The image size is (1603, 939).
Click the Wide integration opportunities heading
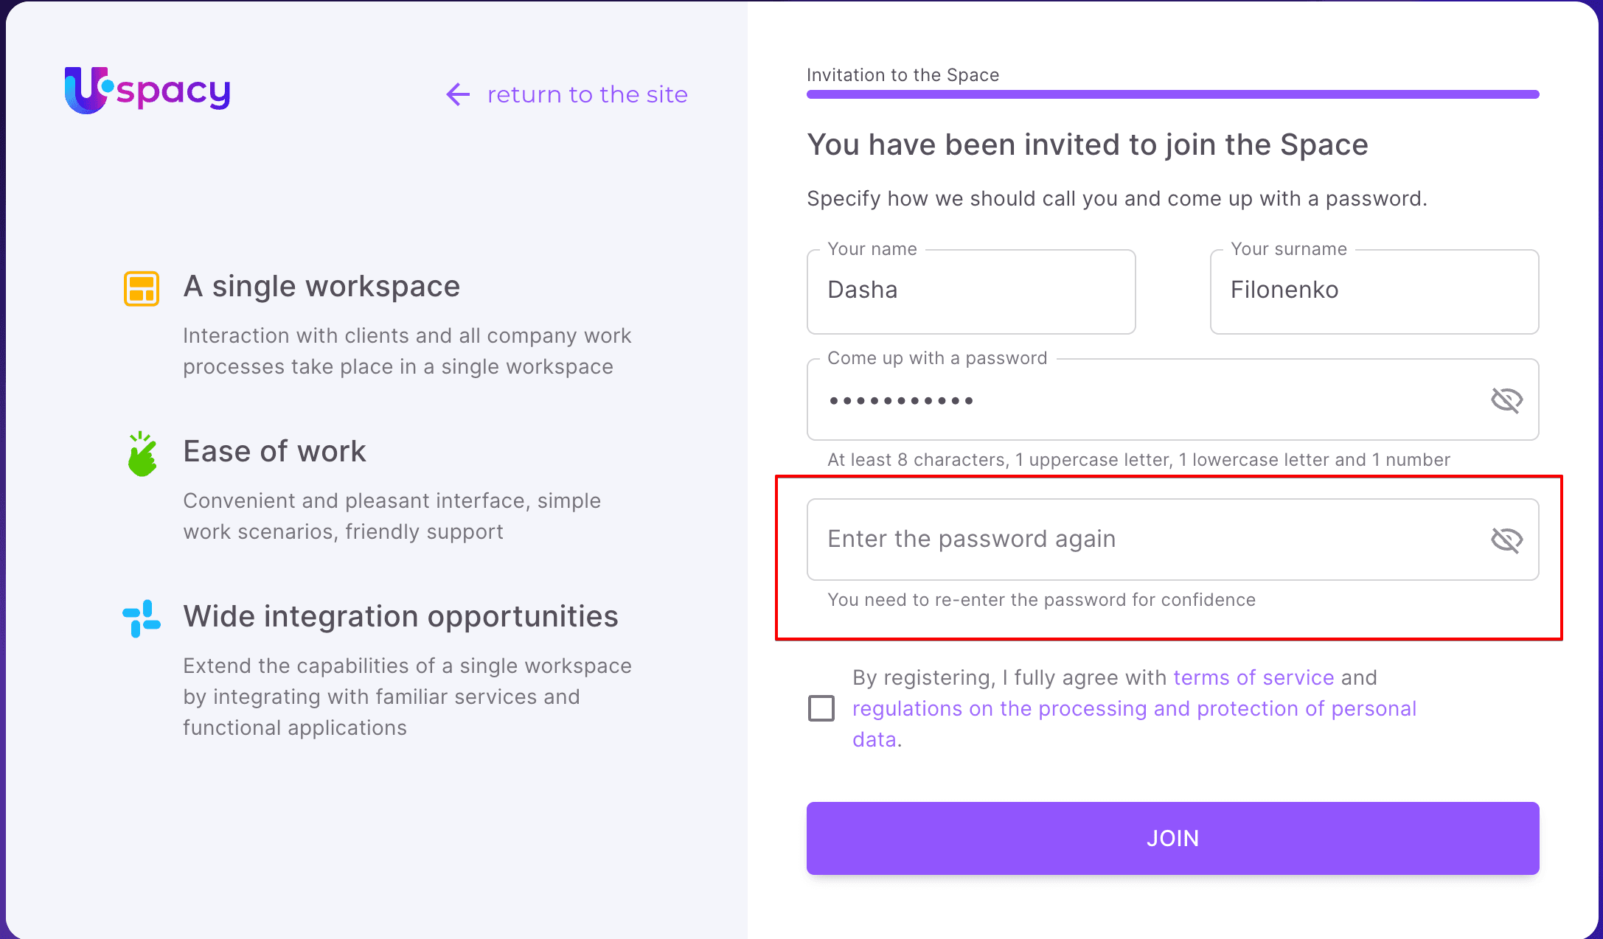point(400,616)
